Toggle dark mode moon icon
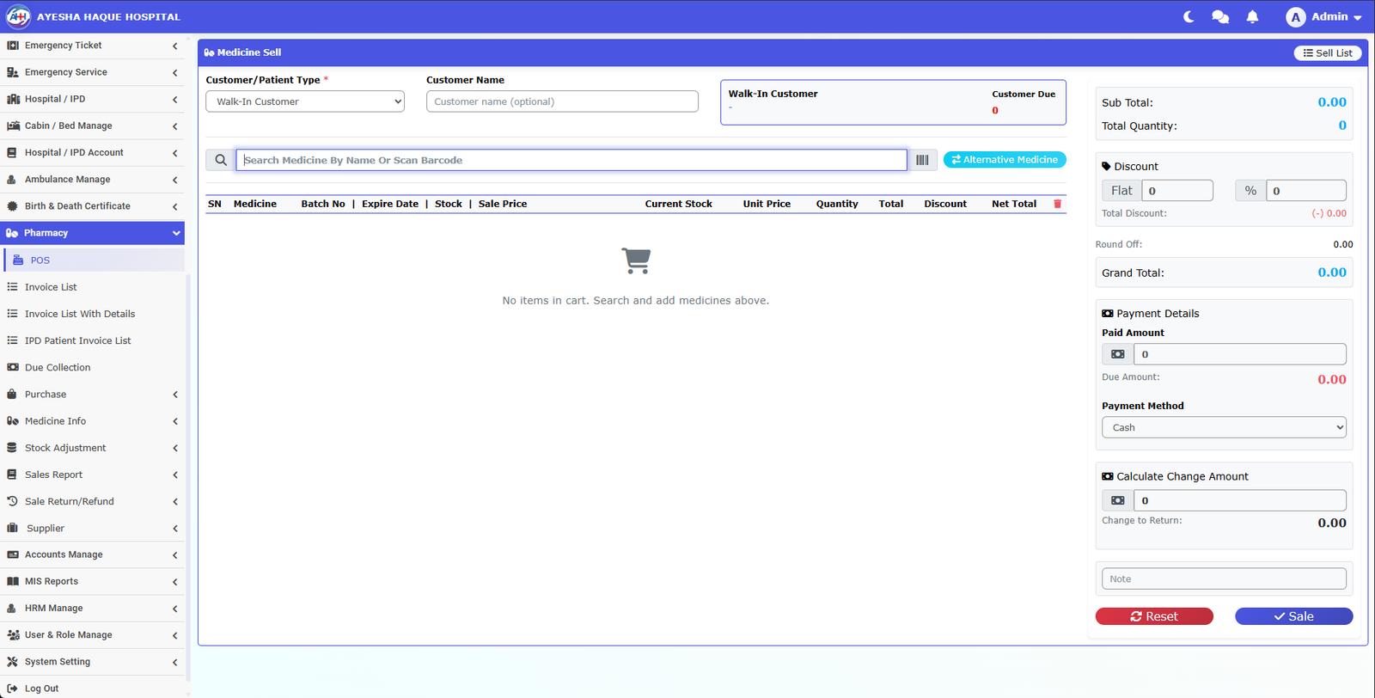Viewport: 1375px width, 698px height. [1189, 16]
